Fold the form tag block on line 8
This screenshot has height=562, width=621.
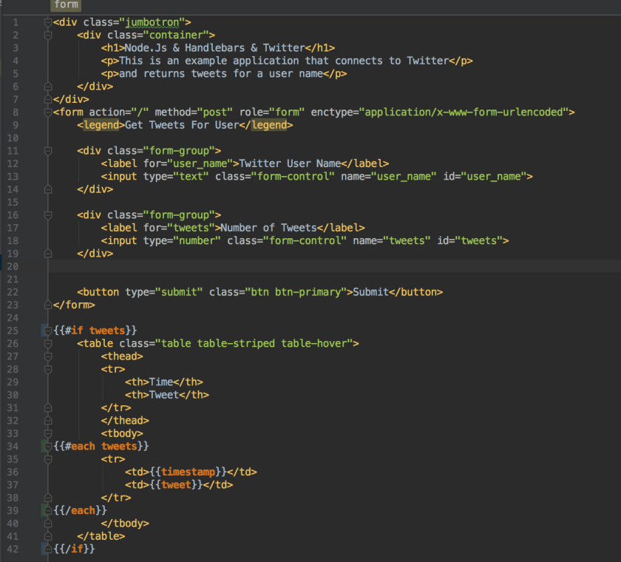tap(47, 112)
